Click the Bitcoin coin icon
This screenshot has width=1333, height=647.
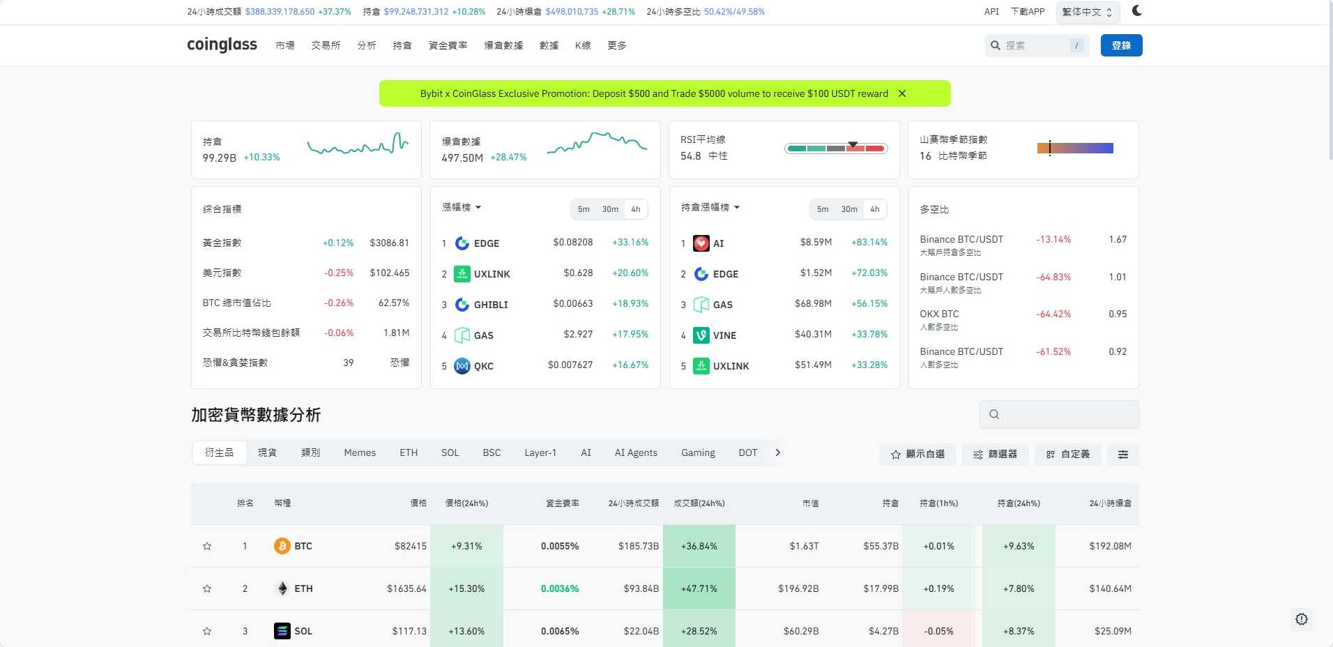click(x=282, y=546)
